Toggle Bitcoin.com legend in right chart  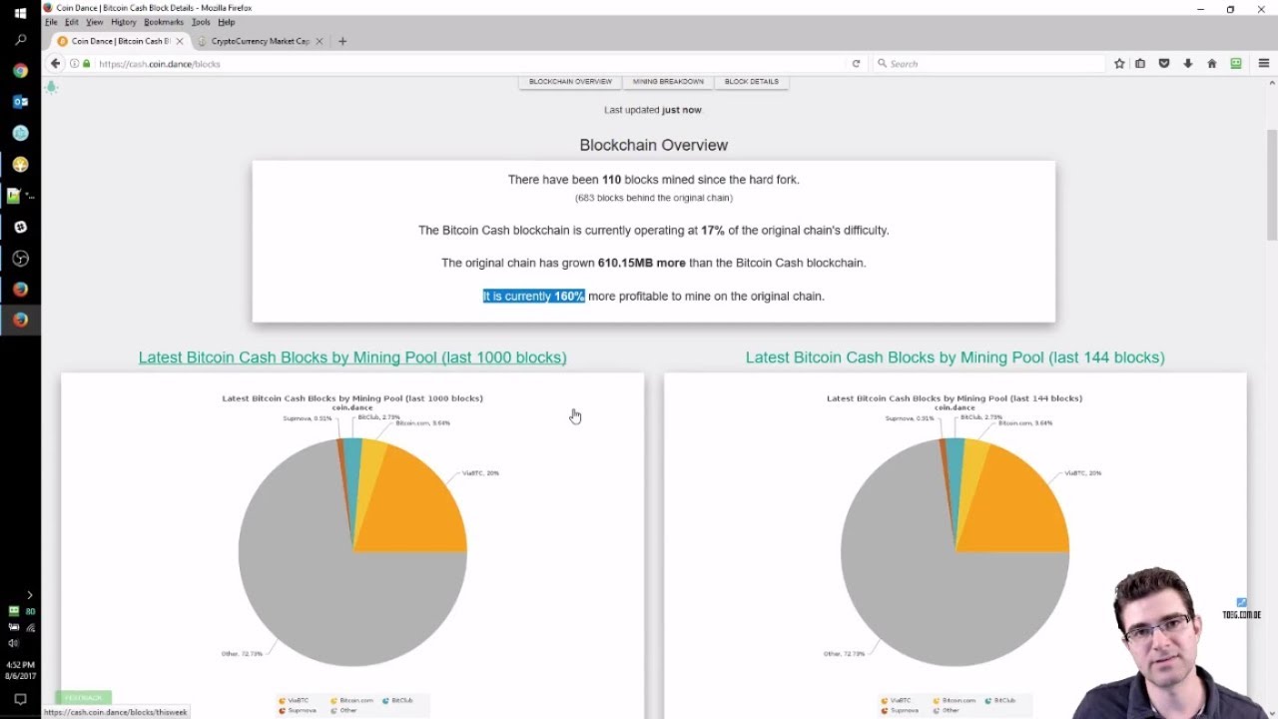[954, 701]
